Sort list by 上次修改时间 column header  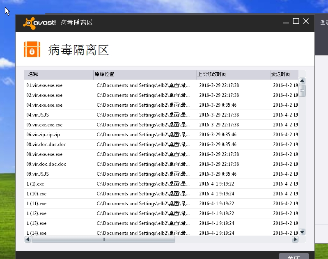coord(212,74)
